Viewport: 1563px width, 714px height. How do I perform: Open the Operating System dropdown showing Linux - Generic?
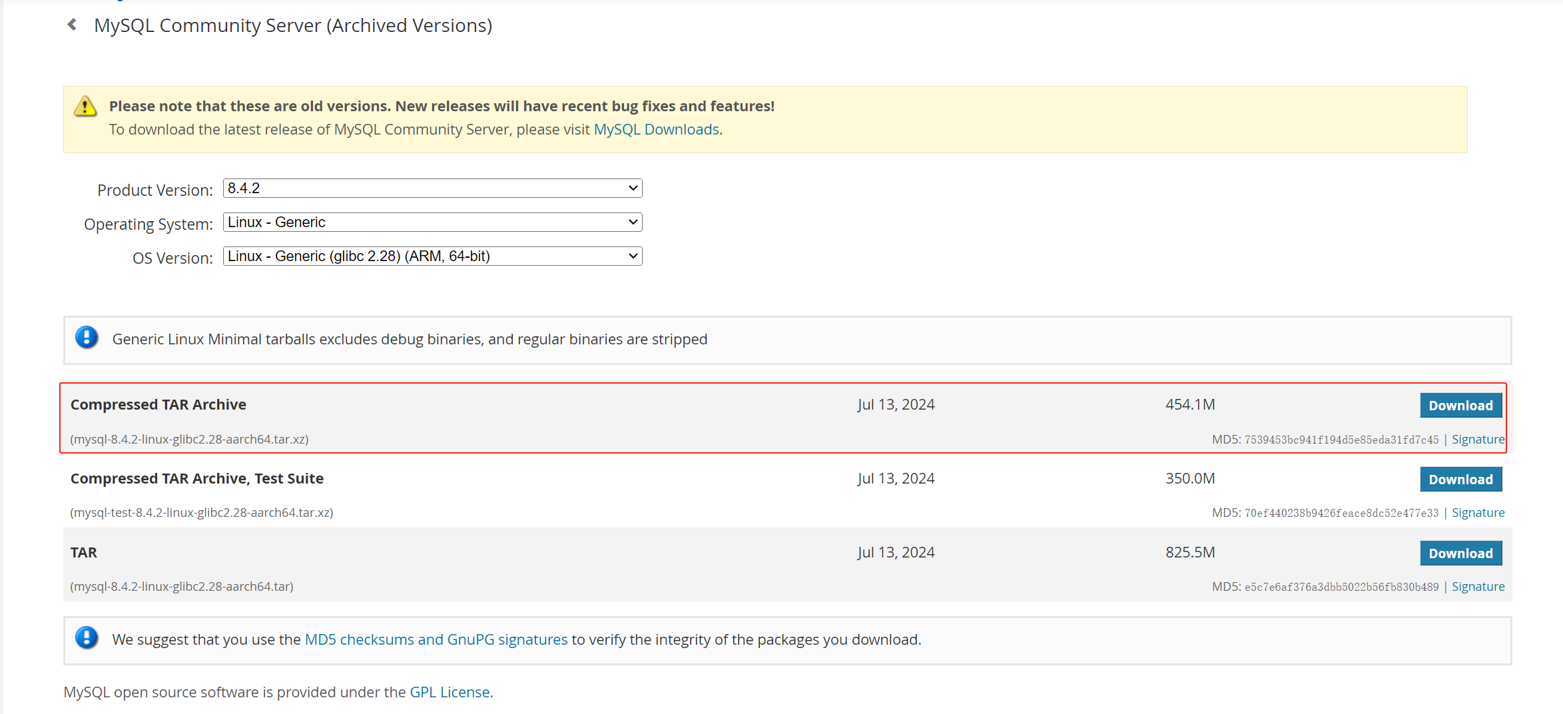432,222
